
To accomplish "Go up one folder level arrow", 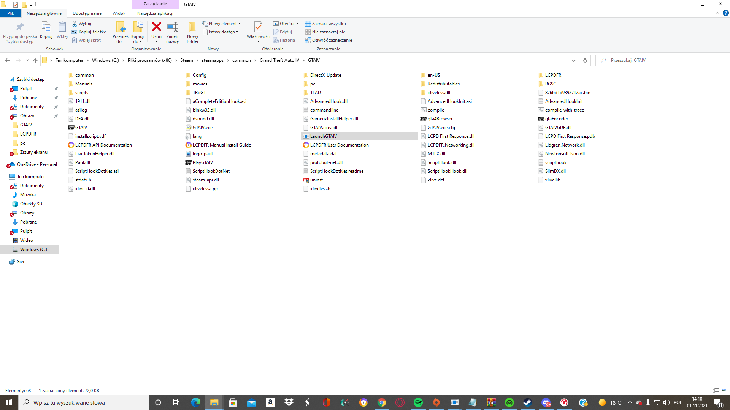I will [x=35, y=60].
